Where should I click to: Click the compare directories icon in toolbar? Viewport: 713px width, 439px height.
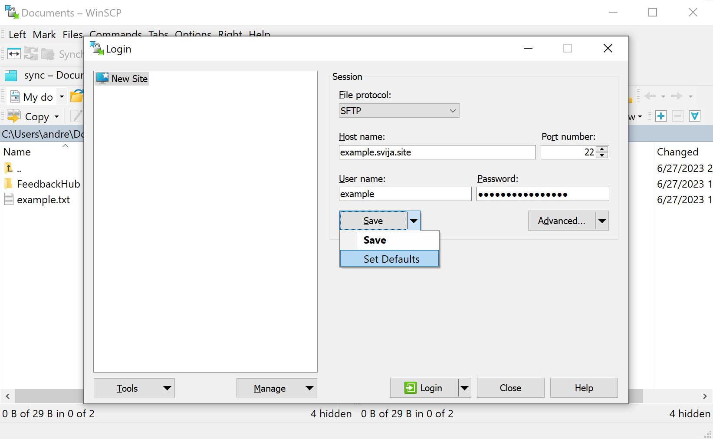point(14,54)
